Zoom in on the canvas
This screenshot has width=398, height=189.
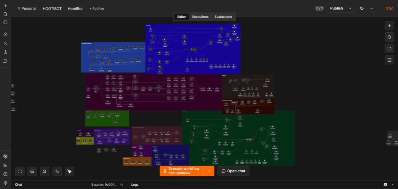32,171
